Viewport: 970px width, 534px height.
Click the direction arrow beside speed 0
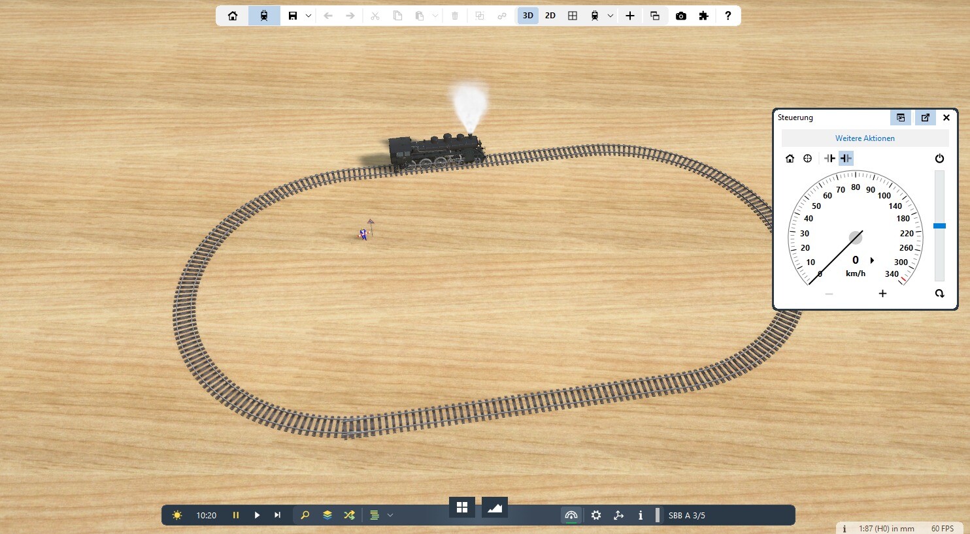click(872, 260)
